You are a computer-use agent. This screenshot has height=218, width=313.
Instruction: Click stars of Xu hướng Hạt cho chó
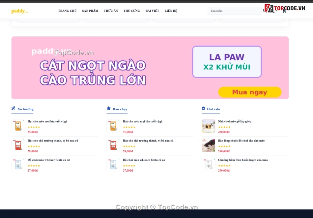pyautogui.click(x=34, y=146)
